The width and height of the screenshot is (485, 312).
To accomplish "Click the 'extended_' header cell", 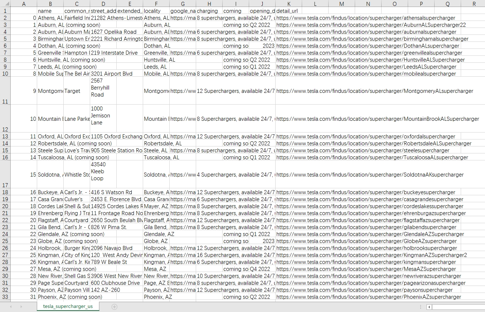I will [130, 11].
